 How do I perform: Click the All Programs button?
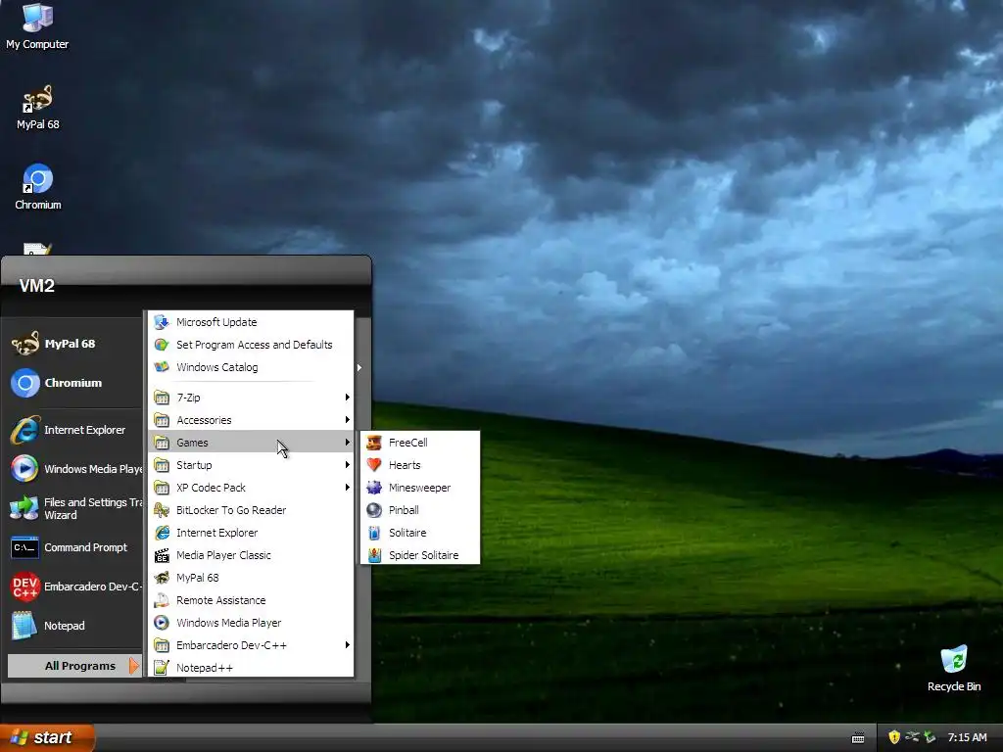click(x=74, y=666)
